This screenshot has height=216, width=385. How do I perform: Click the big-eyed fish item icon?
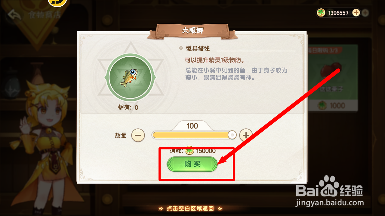130,77
